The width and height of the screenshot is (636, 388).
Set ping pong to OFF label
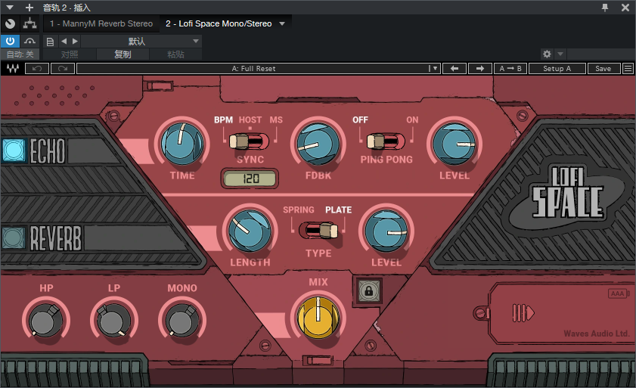[x=360, y=120]
